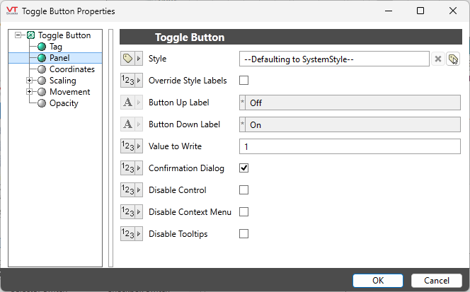
Task: Click the data type icon for Confirmation Dialog
Action: pyautogui.click(x=131, y=168)
